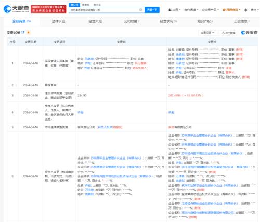This screenshot has height=222, width=260.
Task: Switch to the 公司发展 tab
Action: click(x=132, y=21)
